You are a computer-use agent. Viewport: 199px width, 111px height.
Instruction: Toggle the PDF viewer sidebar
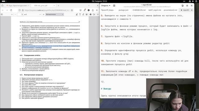tap(2, 14)
